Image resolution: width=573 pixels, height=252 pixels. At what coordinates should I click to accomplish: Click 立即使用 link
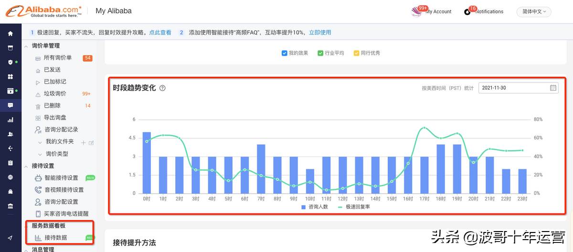tap(320, 32)
